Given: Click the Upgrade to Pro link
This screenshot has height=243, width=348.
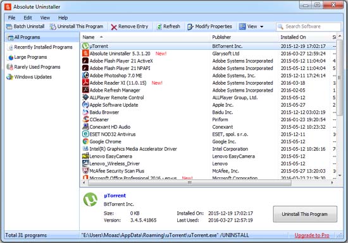Looking at the screenshot, I should (x=311, y=235).
